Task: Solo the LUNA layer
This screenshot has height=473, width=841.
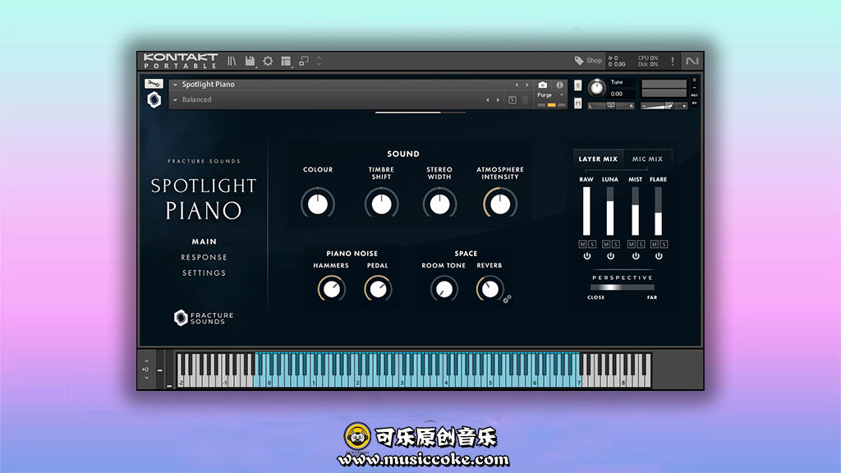Action: click(x=616, y=244)
